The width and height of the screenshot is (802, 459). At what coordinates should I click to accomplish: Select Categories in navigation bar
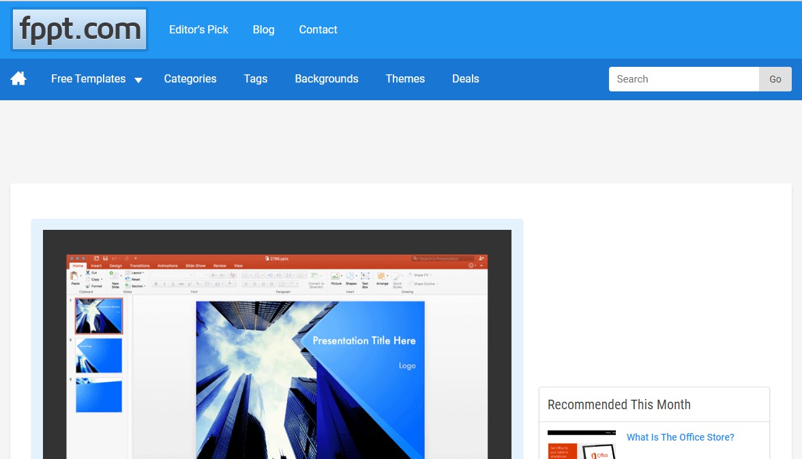click(x=190, y=79)
